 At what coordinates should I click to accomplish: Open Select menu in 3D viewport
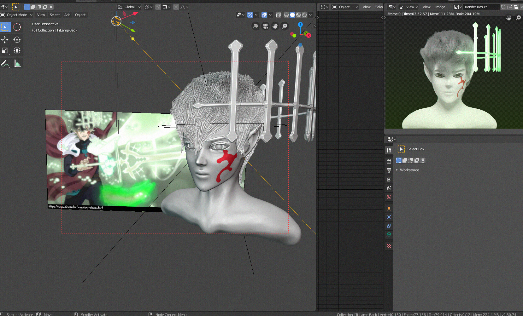point(55,15)
